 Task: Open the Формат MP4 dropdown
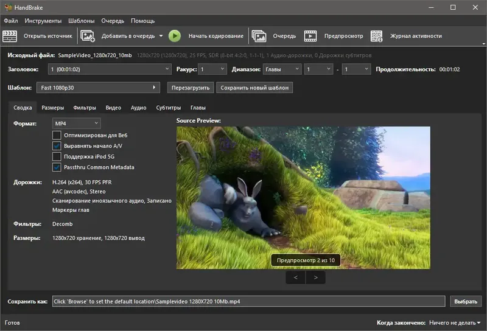tap(76, 124)
